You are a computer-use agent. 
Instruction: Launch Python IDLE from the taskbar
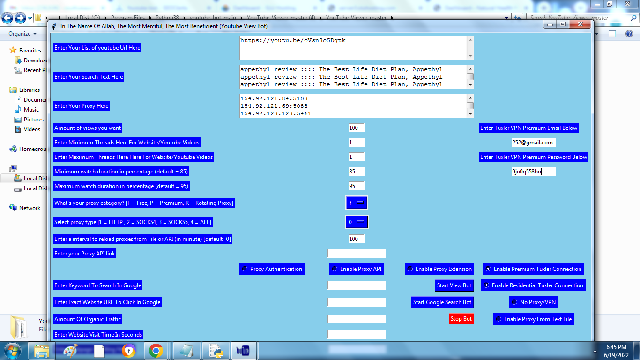[x=215, y=350]
